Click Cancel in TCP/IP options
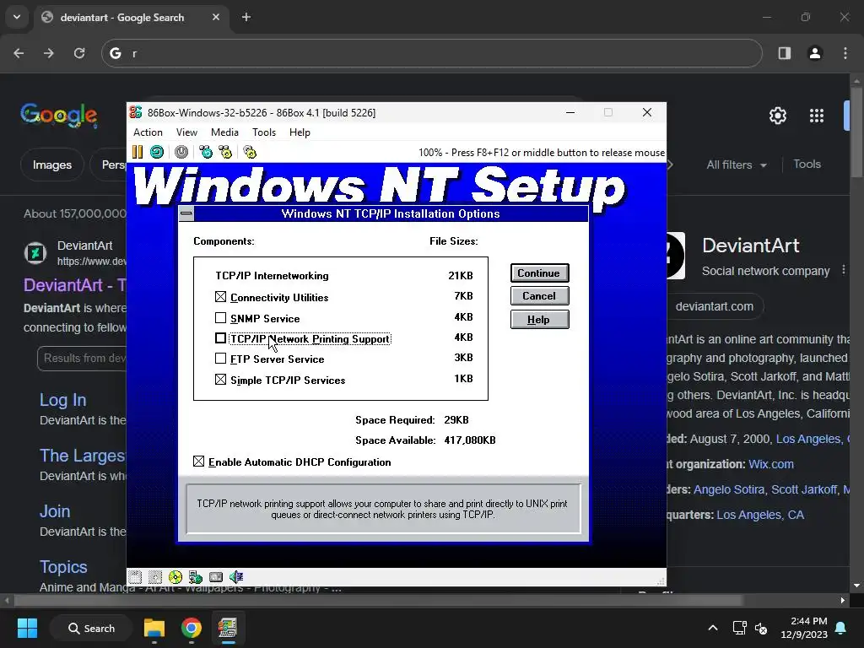This screenshot has width=864, height=648. [539, 296]
